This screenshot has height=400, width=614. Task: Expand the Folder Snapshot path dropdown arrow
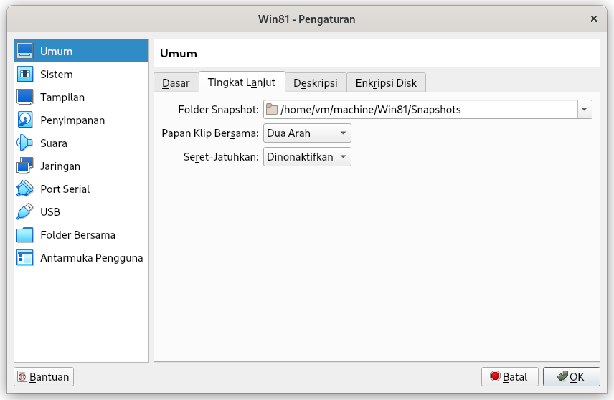(585, 110)
